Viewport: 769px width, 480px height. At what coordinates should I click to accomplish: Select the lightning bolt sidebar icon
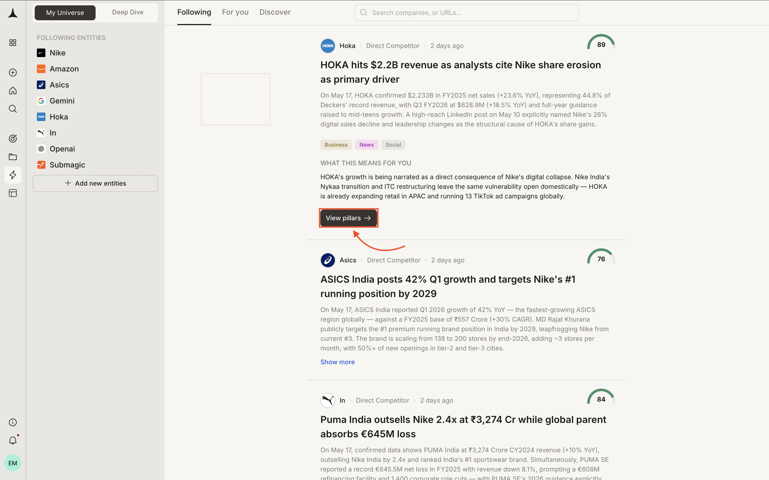pyautogui.click(x=13, y=175)
